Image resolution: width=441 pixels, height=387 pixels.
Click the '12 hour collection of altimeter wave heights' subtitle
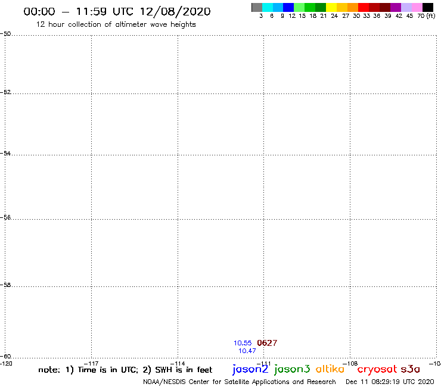point(116,24)
